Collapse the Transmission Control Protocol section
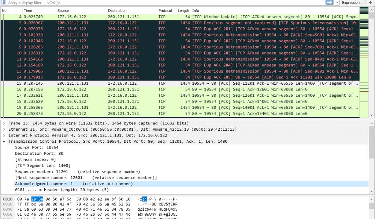The height and width of the screenshot is (219, 375). 4,141
